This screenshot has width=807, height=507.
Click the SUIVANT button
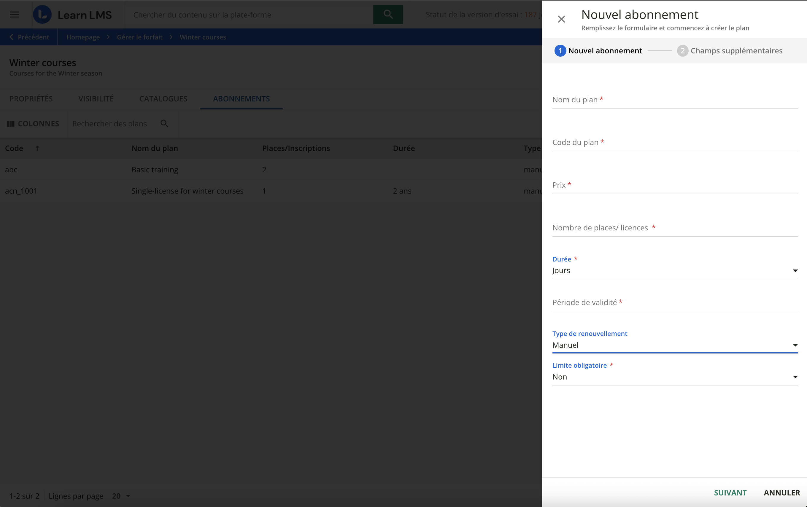point(730,492)
